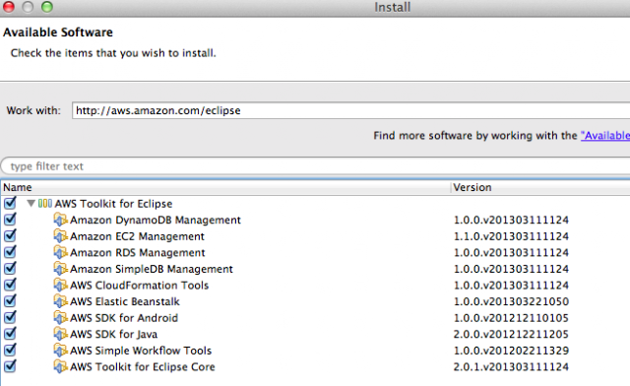Image resolution: width=630 pixels, height=386 pixels.
Task: Click version 1.1.0.v201303111124 of EC2 Management
Action: [x=511, y=236]
